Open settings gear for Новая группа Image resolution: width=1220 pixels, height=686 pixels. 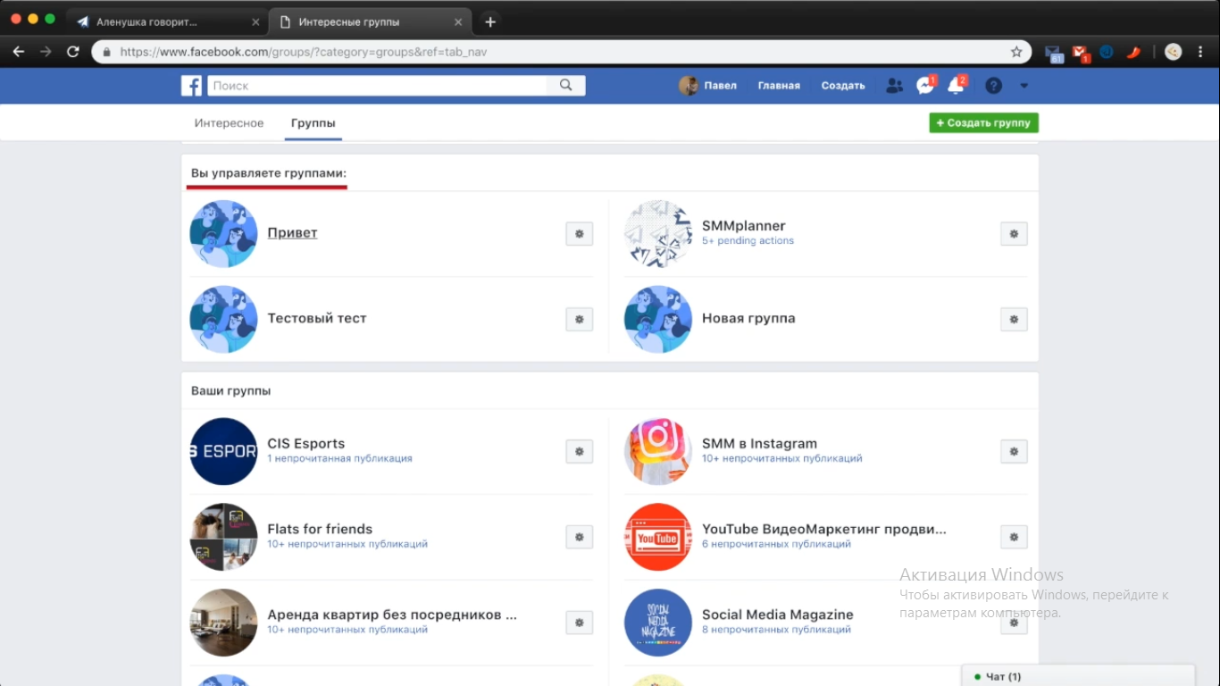[1014, 319]
